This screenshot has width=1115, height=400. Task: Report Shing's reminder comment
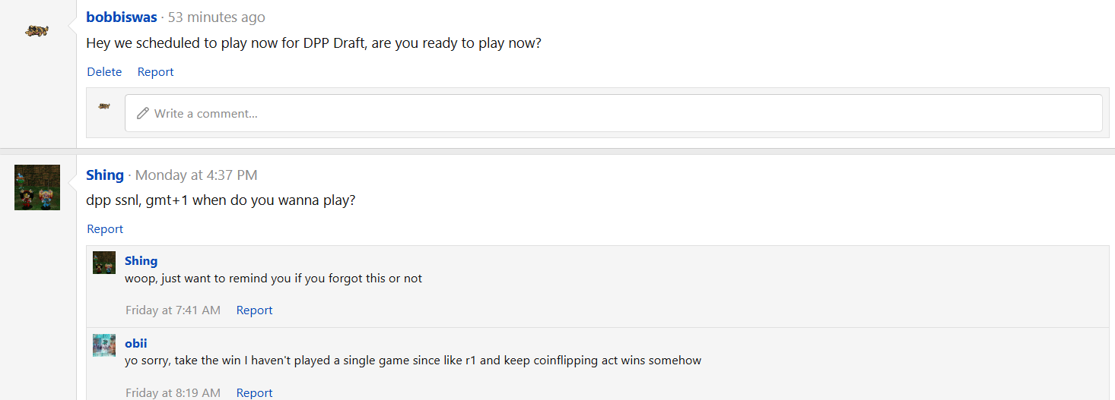(254, 310)
